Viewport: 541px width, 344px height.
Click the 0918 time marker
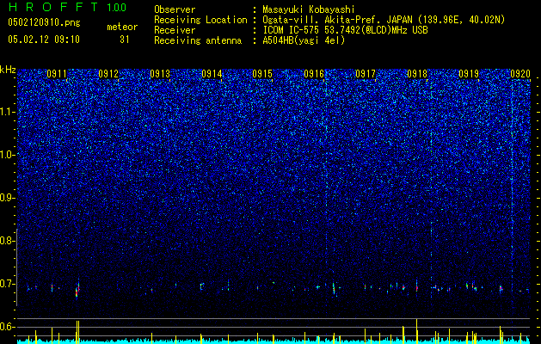[417, 74]
